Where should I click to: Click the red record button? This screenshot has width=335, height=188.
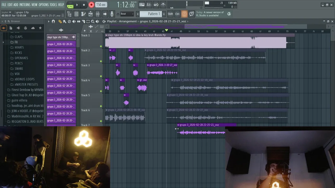(x=91, y=5)
